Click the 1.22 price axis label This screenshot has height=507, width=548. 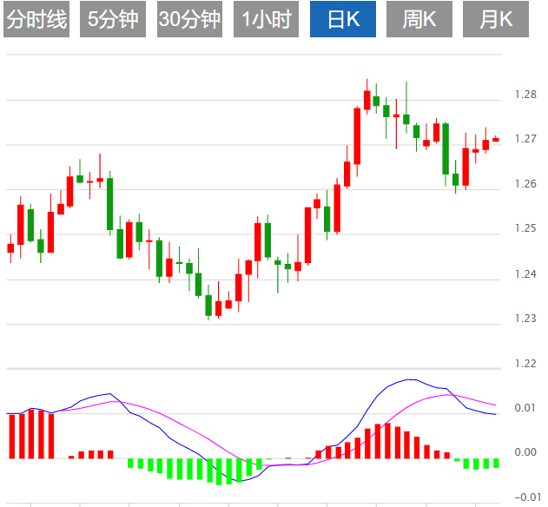[x=525, y=364]
